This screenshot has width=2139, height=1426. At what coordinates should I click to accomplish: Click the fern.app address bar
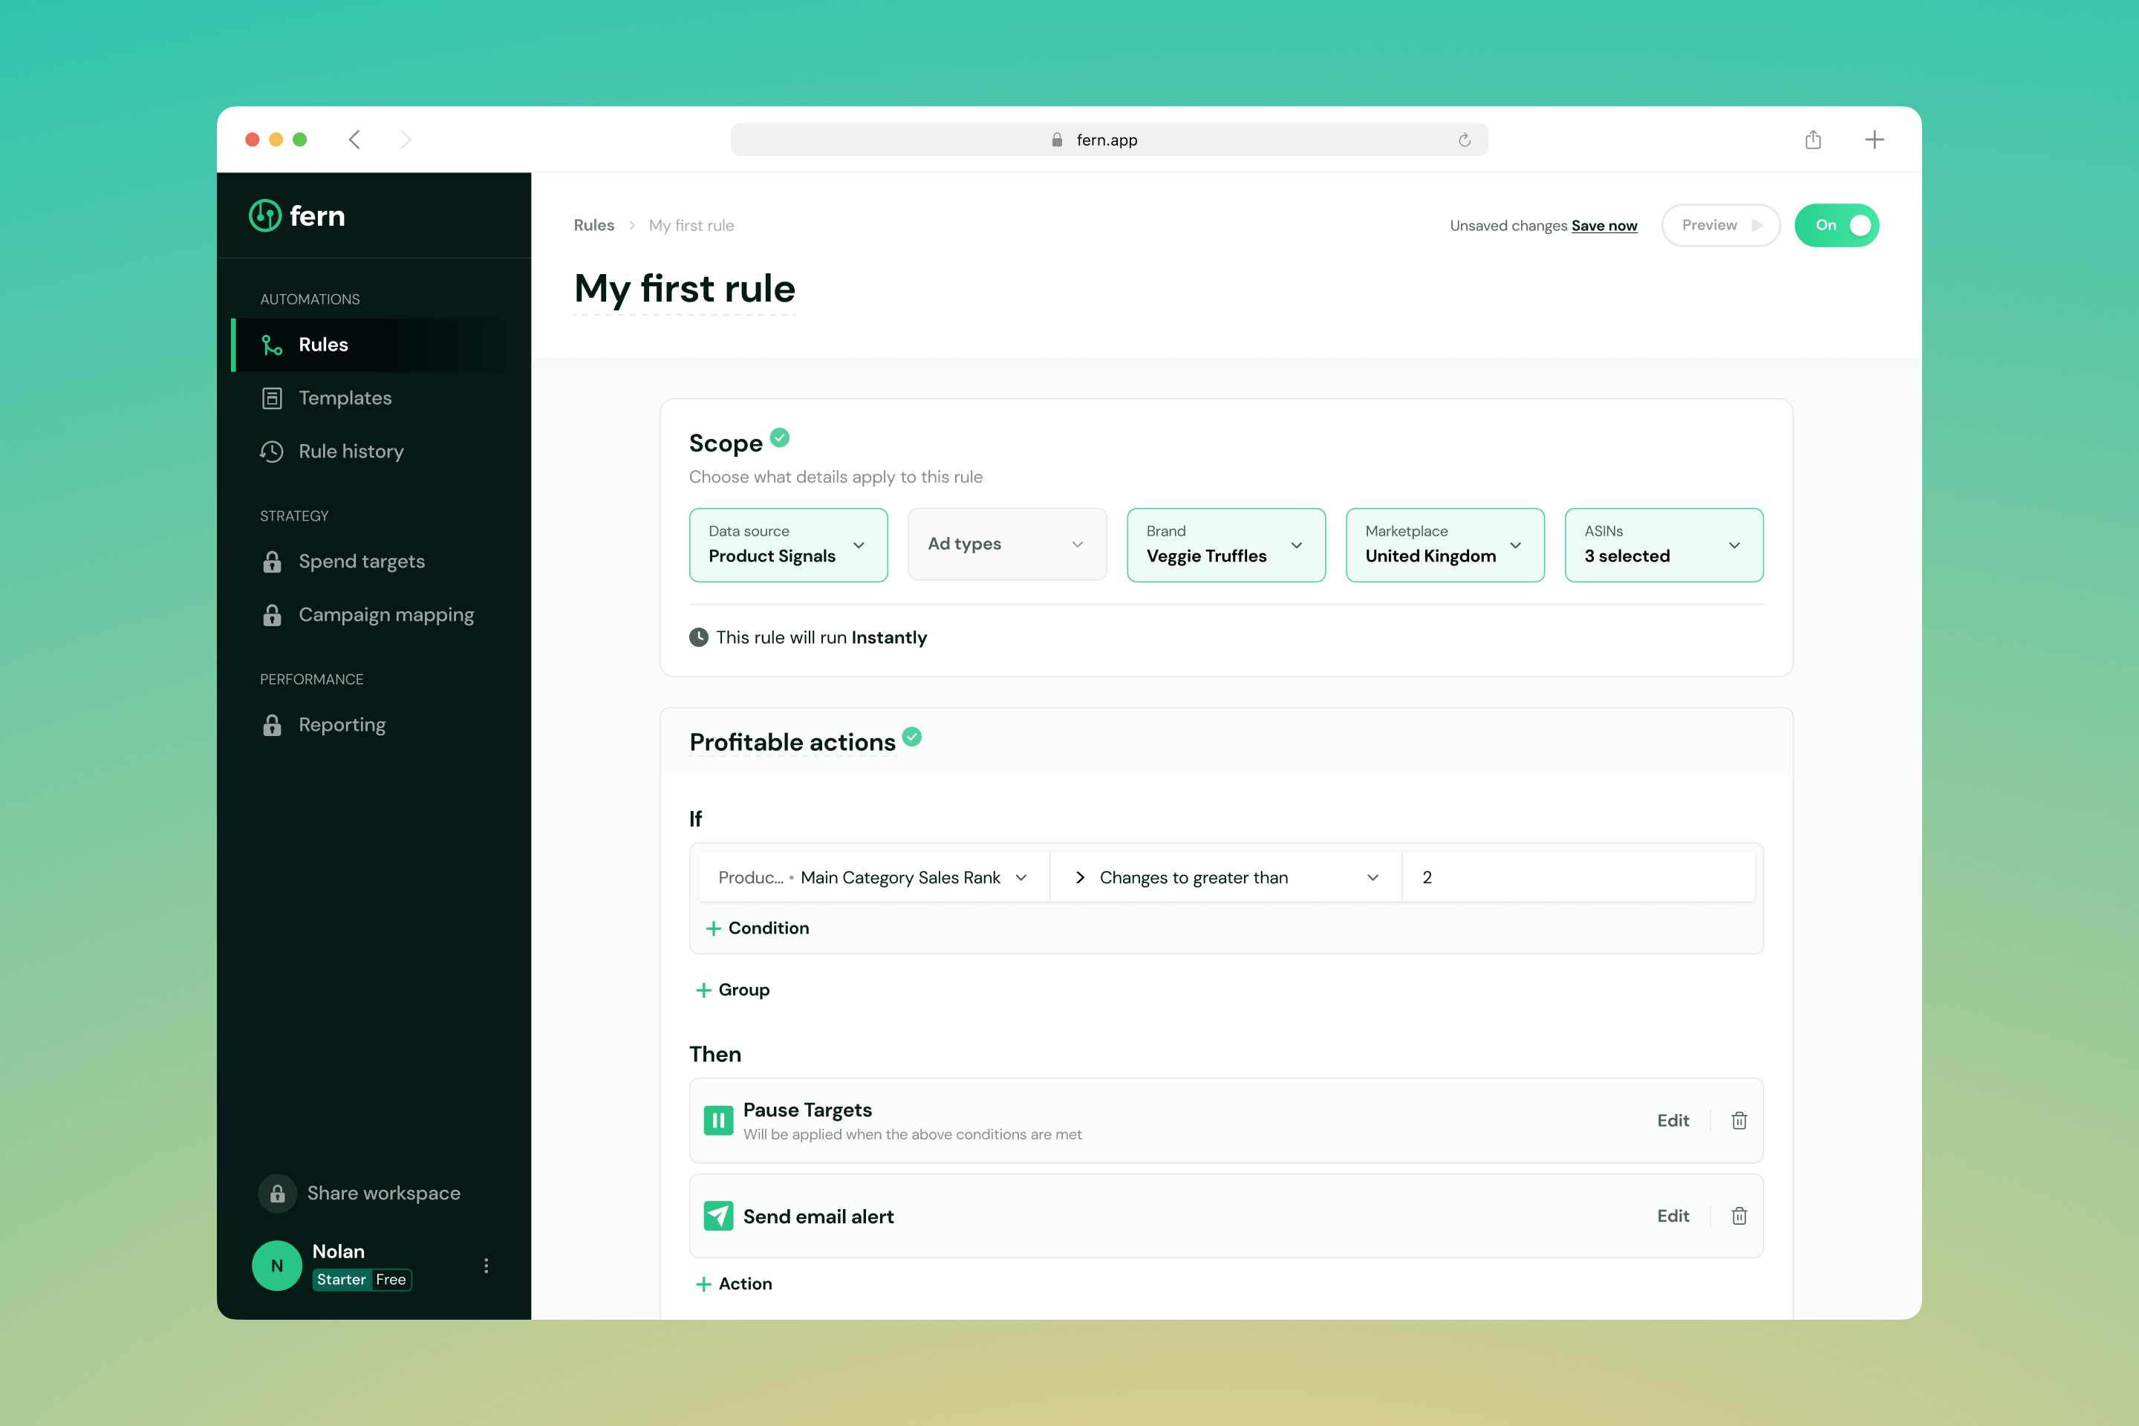tap(1109, 140)
